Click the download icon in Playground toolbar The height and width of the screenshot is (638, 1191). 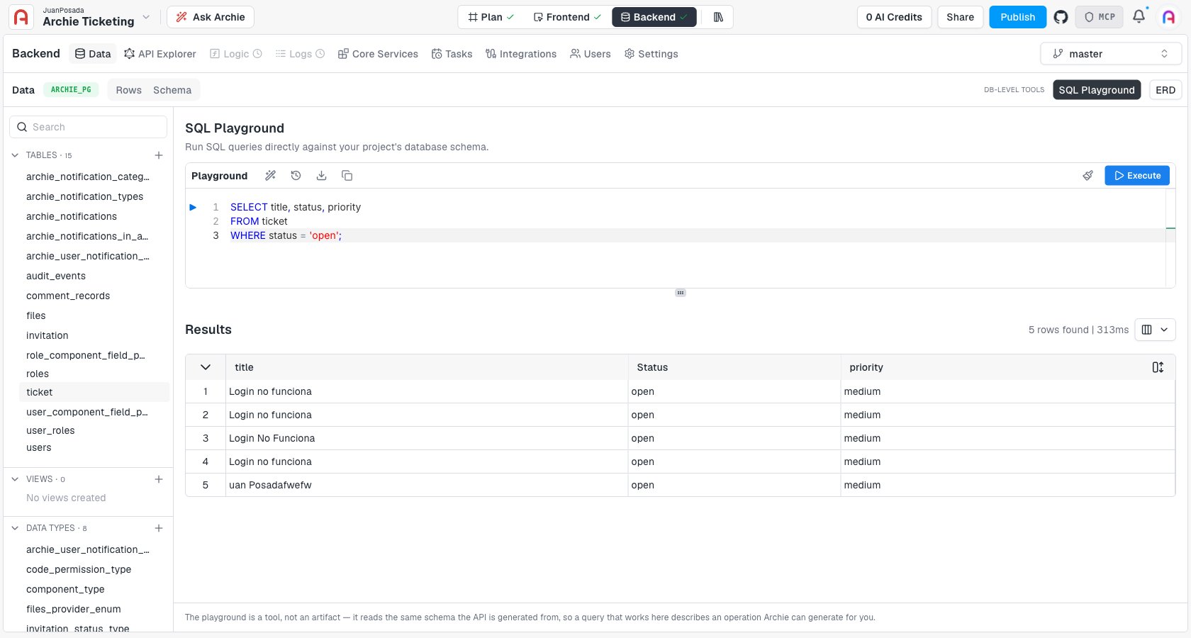321,176
